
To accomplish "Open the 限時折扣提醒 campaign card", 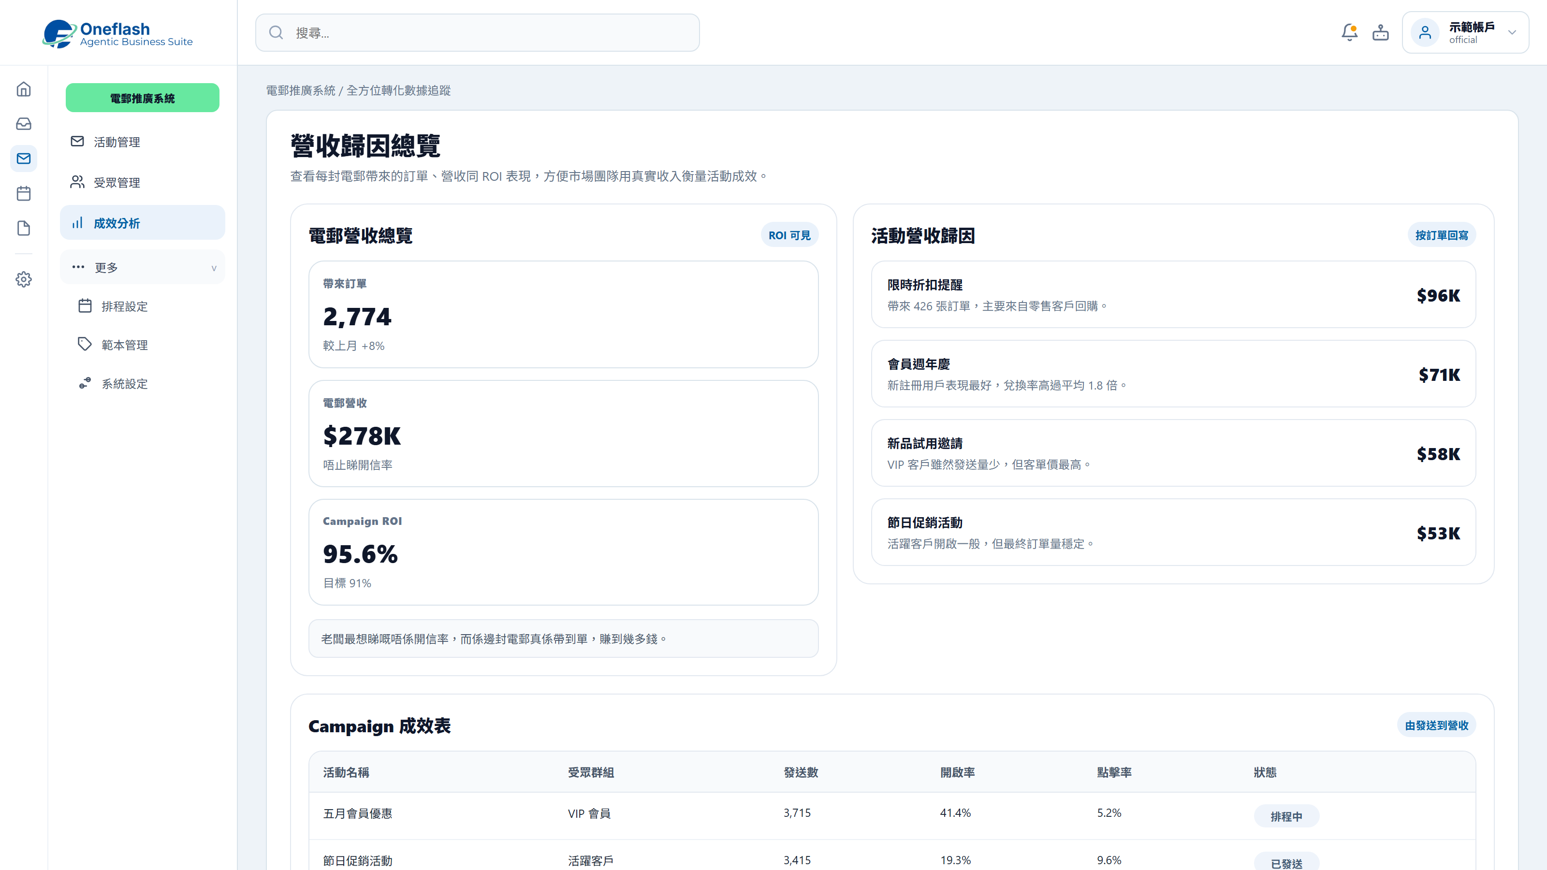I will tap(1173, 295).
